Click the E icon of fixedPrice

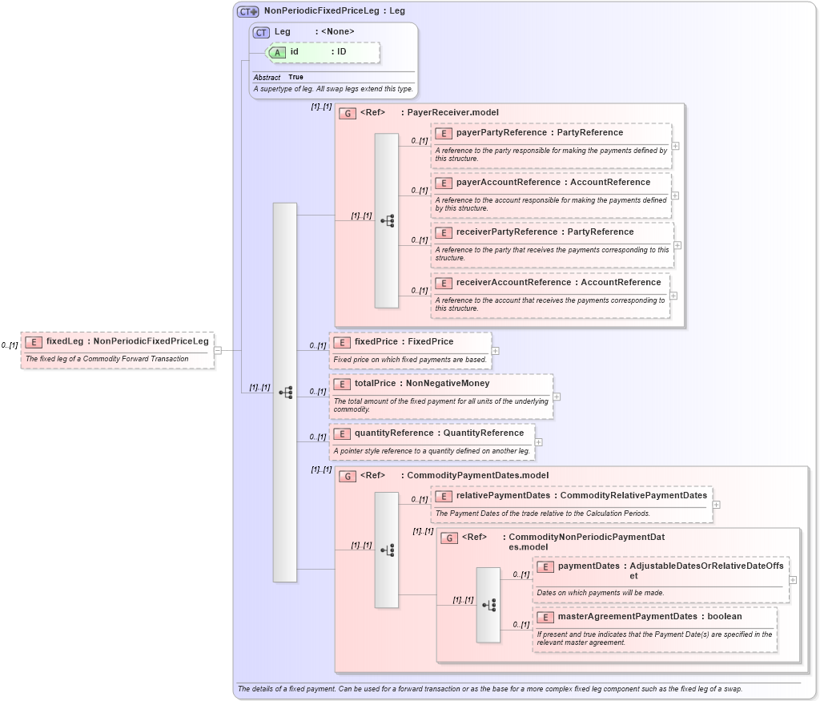[x=342, y=343]
